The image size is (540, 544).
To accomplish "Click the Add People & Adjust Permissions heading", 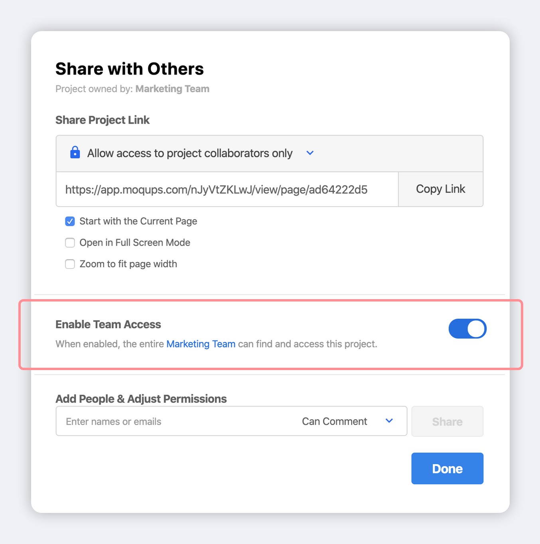I will [x=141, y=399].
